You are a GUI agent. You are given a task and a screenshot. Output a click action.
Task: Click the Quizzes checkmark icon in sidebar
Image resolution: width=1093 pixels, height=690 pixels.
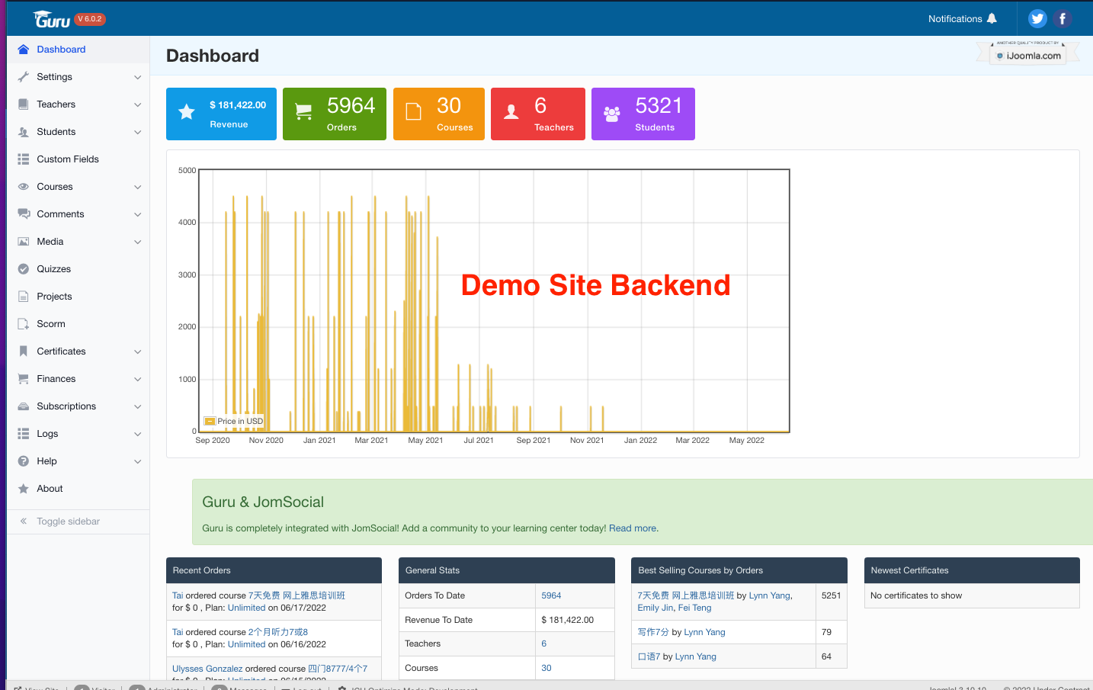pyautogui.click(x=24, y=269)
